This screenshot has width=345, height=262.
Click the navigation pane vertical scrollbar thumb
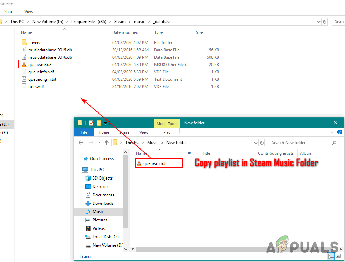[x=125, y=191]
